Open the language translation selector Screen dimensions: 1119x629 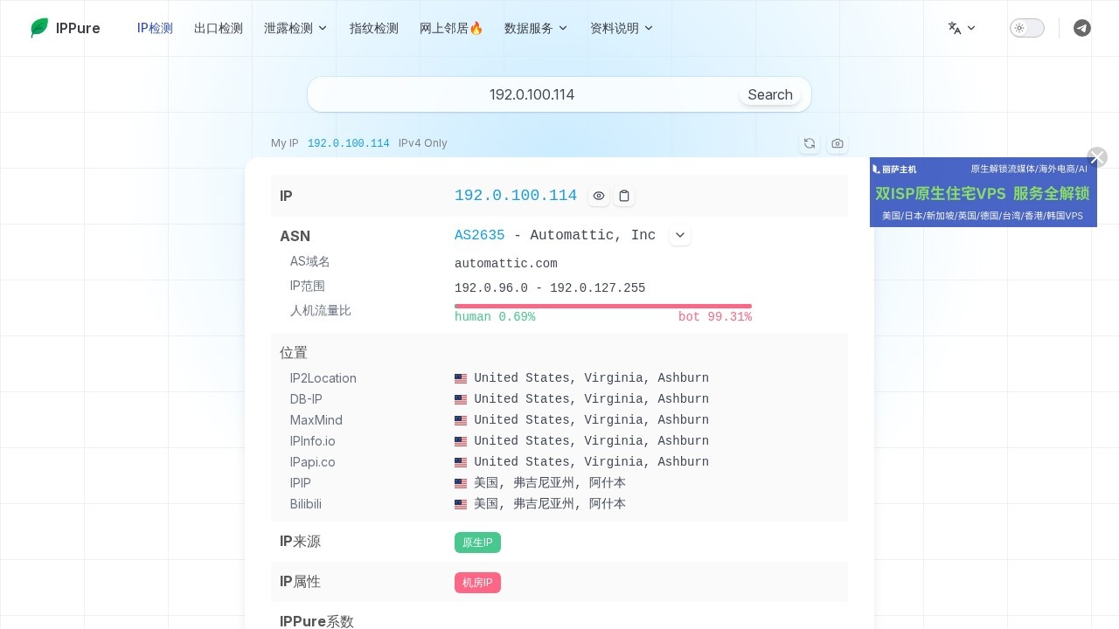point(962,28)
